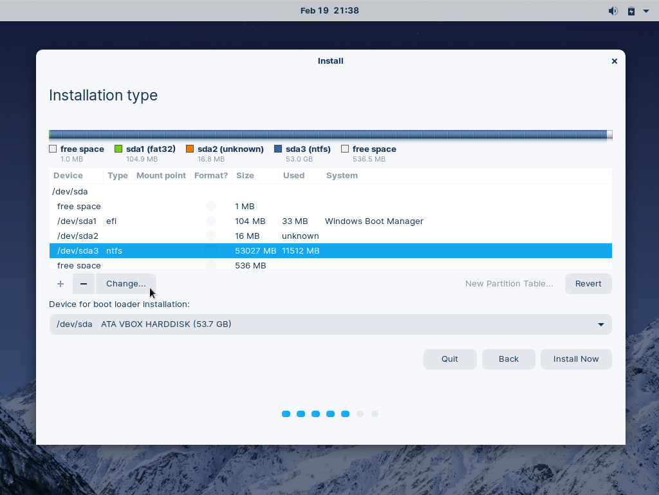
Task: Click the blue sda3 ntfs legend square
Action: click(x=278, y=149)
